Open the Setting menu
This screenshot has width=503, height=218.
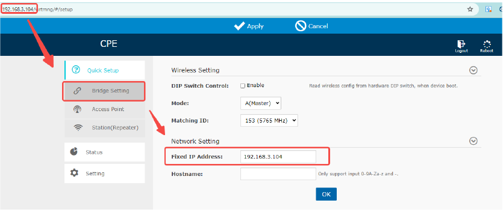(x=105, y=173)
